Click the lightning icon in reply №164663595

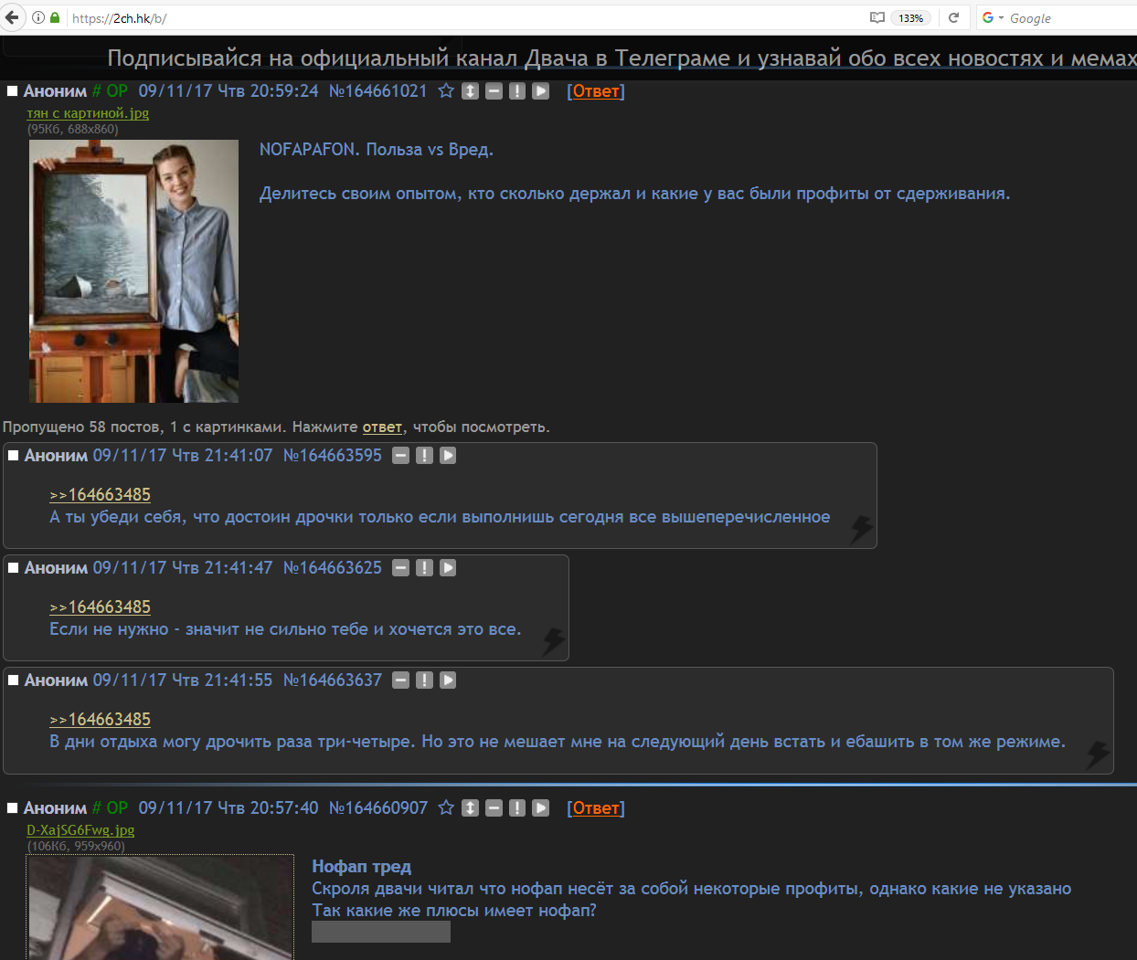[x=862, y=529]
